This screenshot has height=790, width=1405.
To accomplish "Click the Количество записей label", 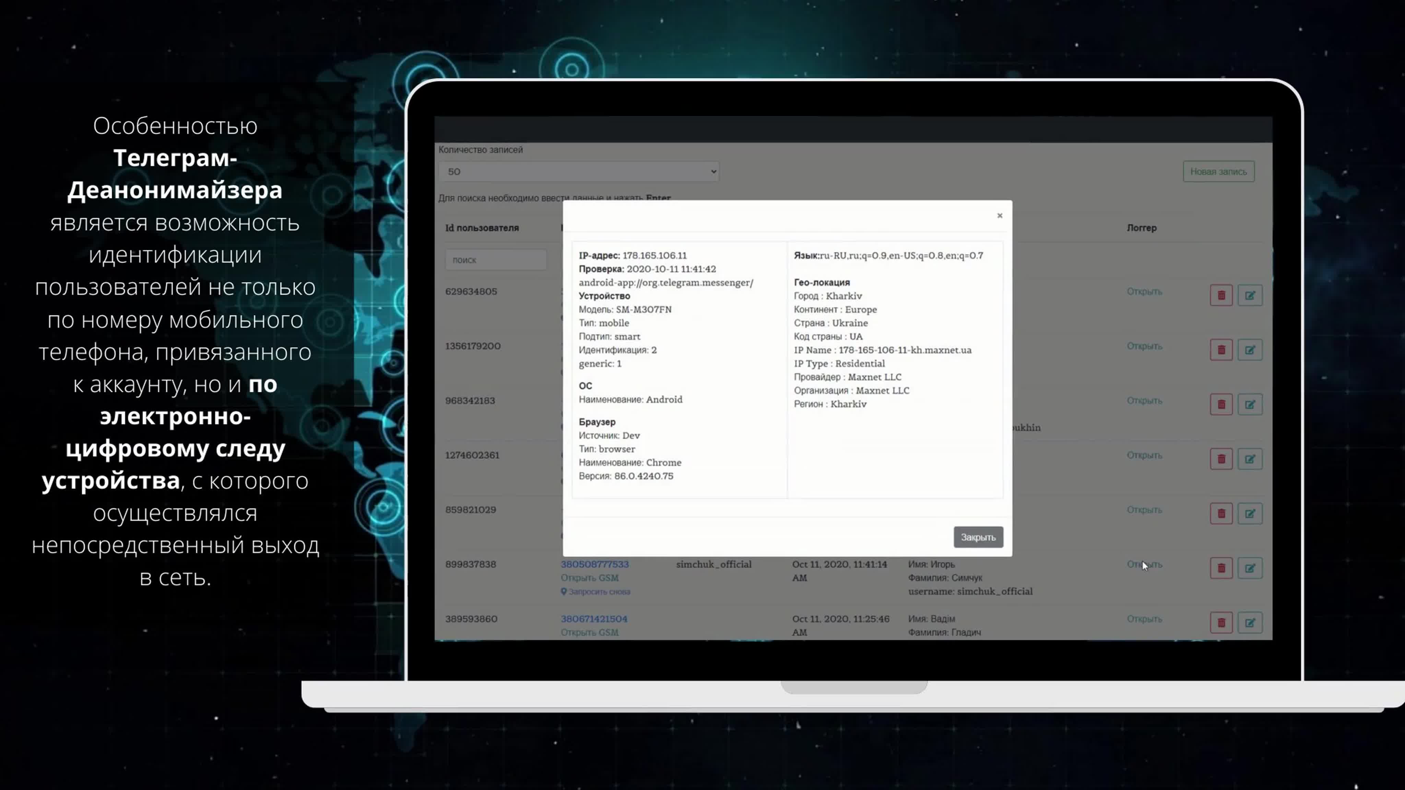I will (480, 149).
